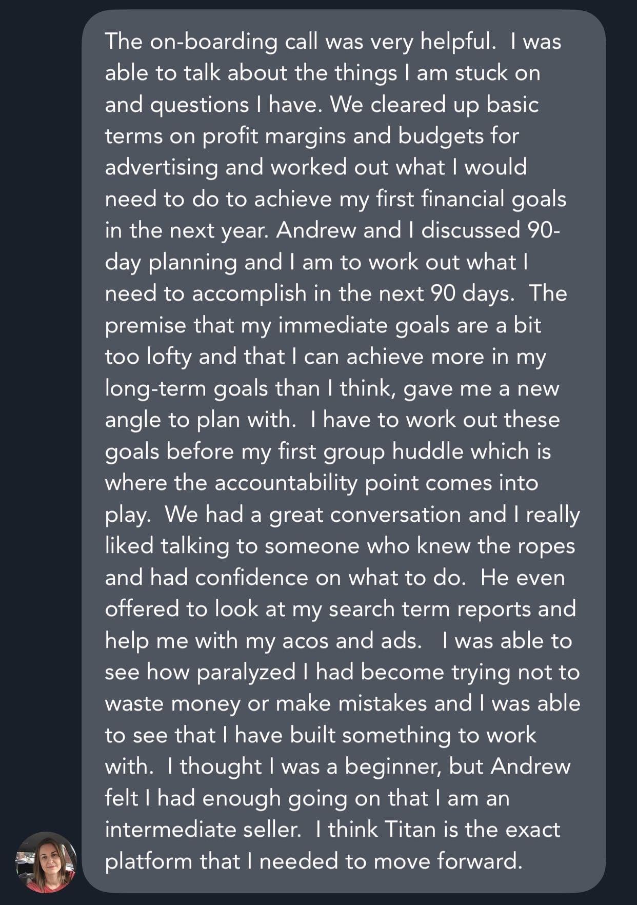
Task: Click the word "accountability" in the message
Action: [x=286, y=483]
